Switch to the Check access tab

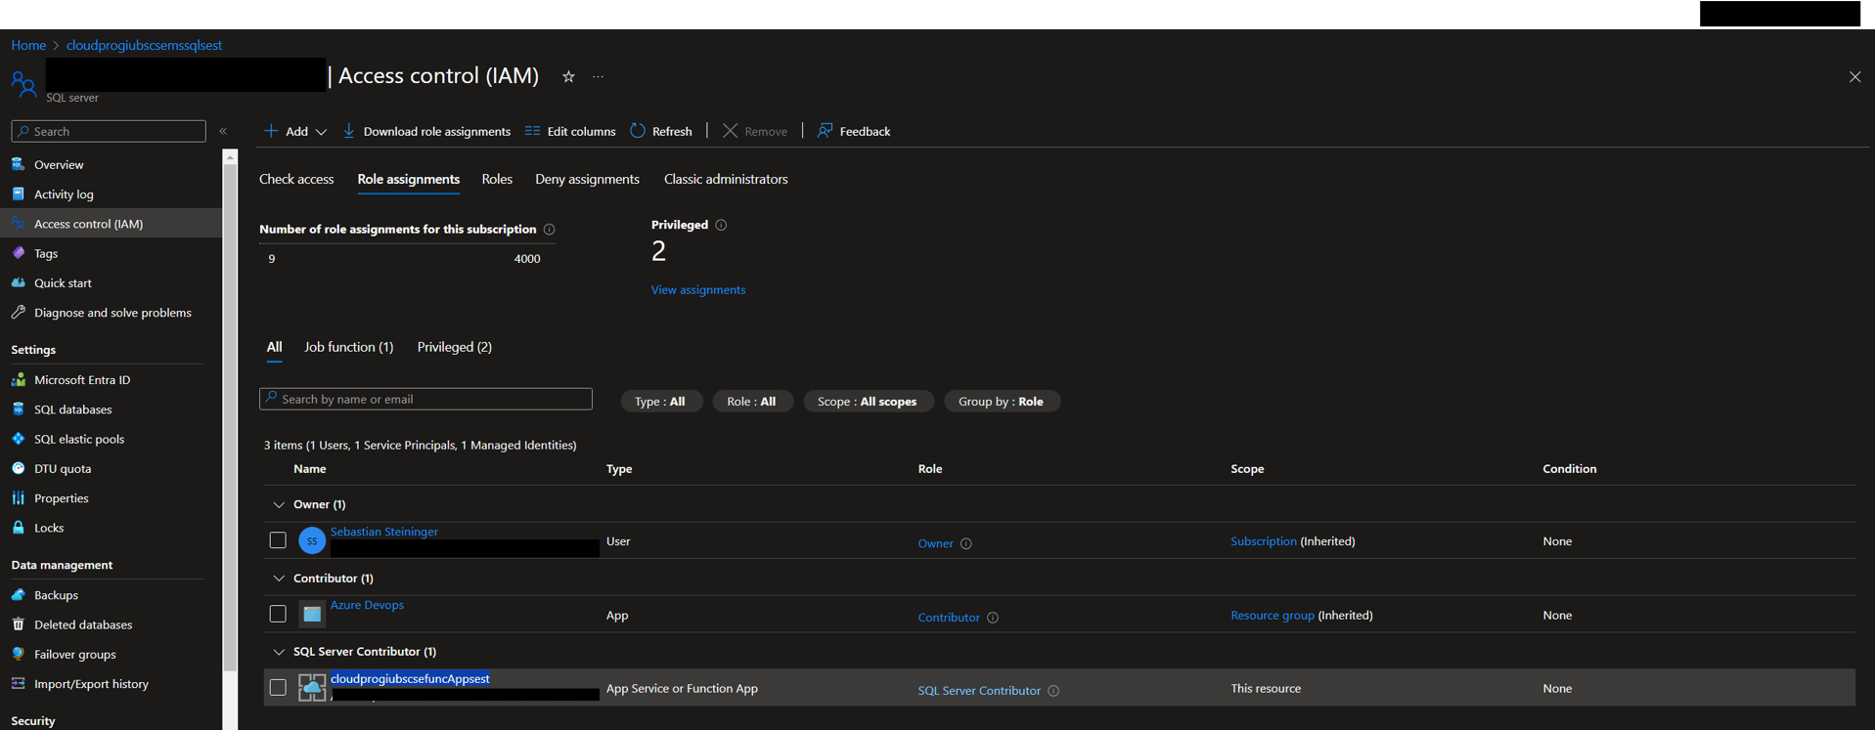pyautogui.click(x=296, y=179)
